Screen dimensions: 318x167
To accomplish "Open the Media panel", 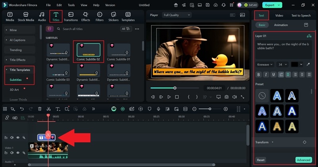I will pyautogui.click(x=10, y=17).
